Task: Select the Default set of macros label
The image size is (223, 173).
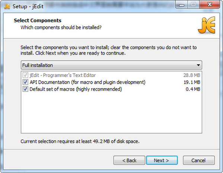Action: tap(76, 89)
